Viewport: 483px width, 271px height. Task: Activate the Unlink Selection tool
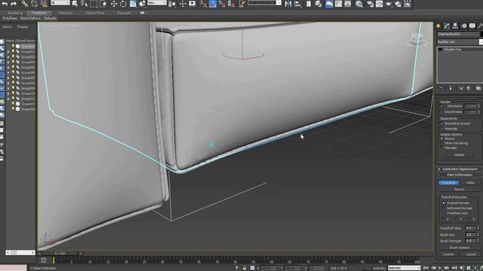[x=34, y=4]
